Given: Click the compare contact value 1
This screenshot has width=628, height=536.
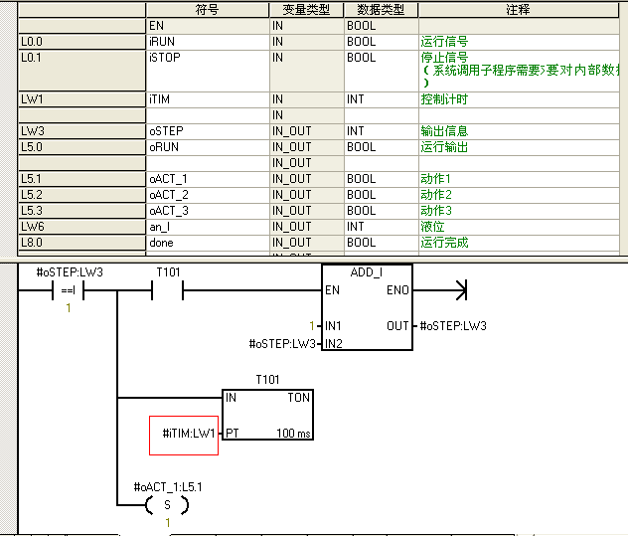Looking at the screenshot, I should pos(69,308).
